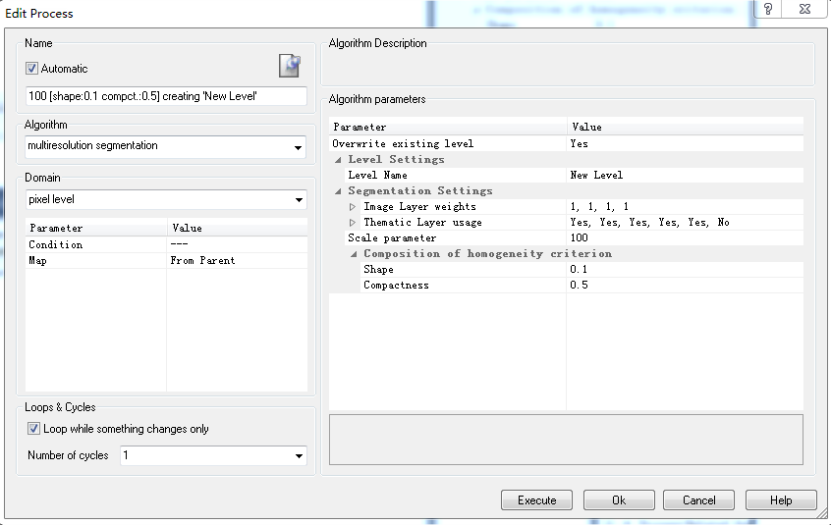Close the Edit Process dialog
Screen dimensions: 831x525
(804, 9)
